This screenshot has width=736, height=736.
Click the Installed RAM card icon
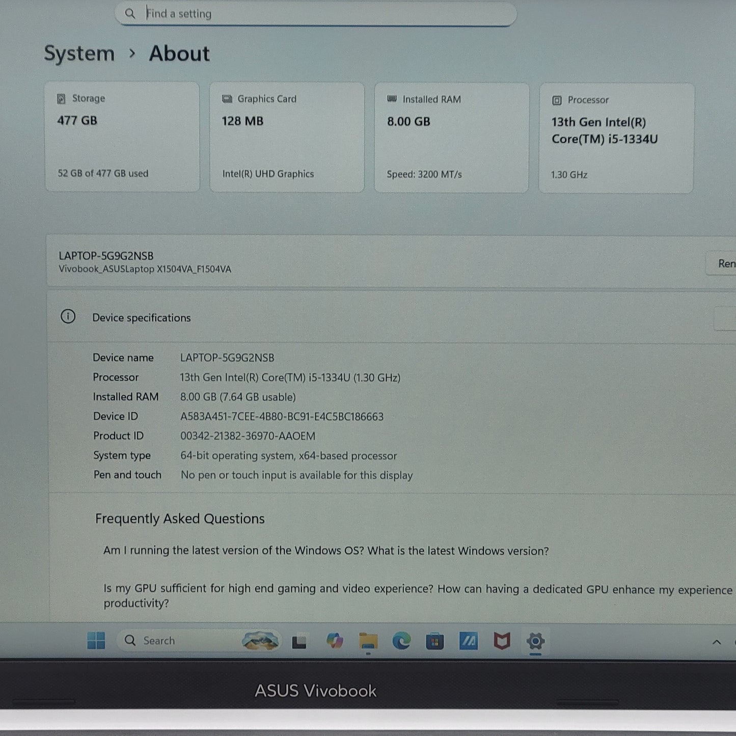click(x=391, y=99)
